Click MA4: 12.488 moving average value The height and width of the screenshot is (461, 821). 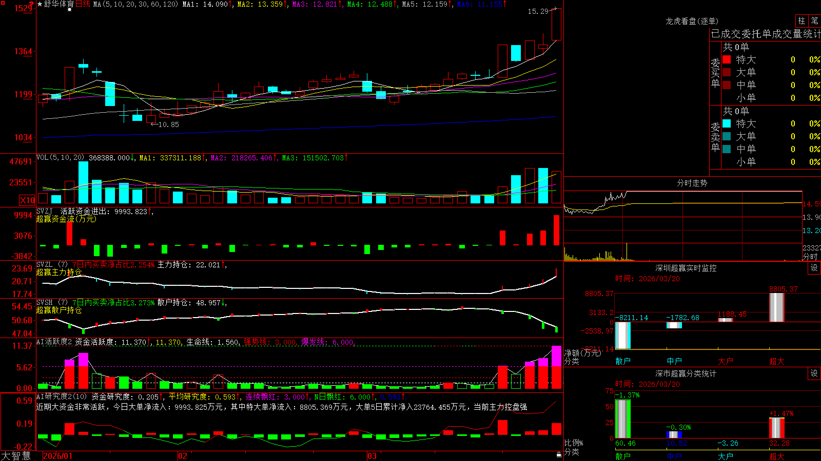[x=372, y=4]
